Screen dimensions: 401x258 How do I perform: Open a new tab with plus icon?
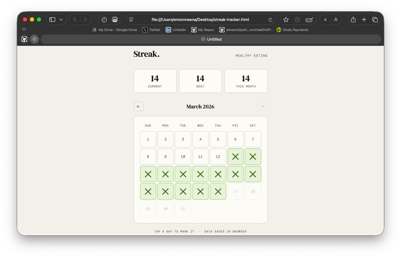click(364, 20)
